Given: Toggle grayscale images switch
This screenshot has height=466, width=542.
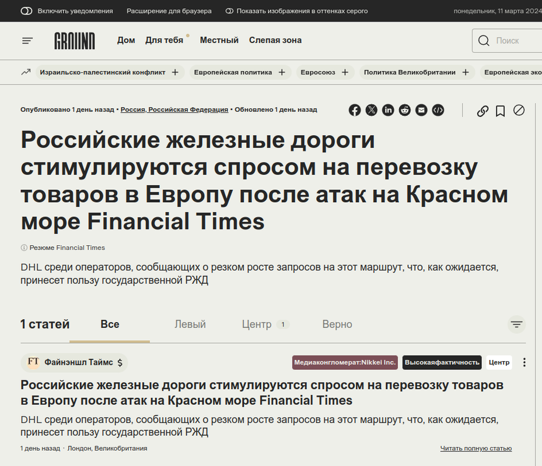Looking at the screenshot, I should pos(229,11).
